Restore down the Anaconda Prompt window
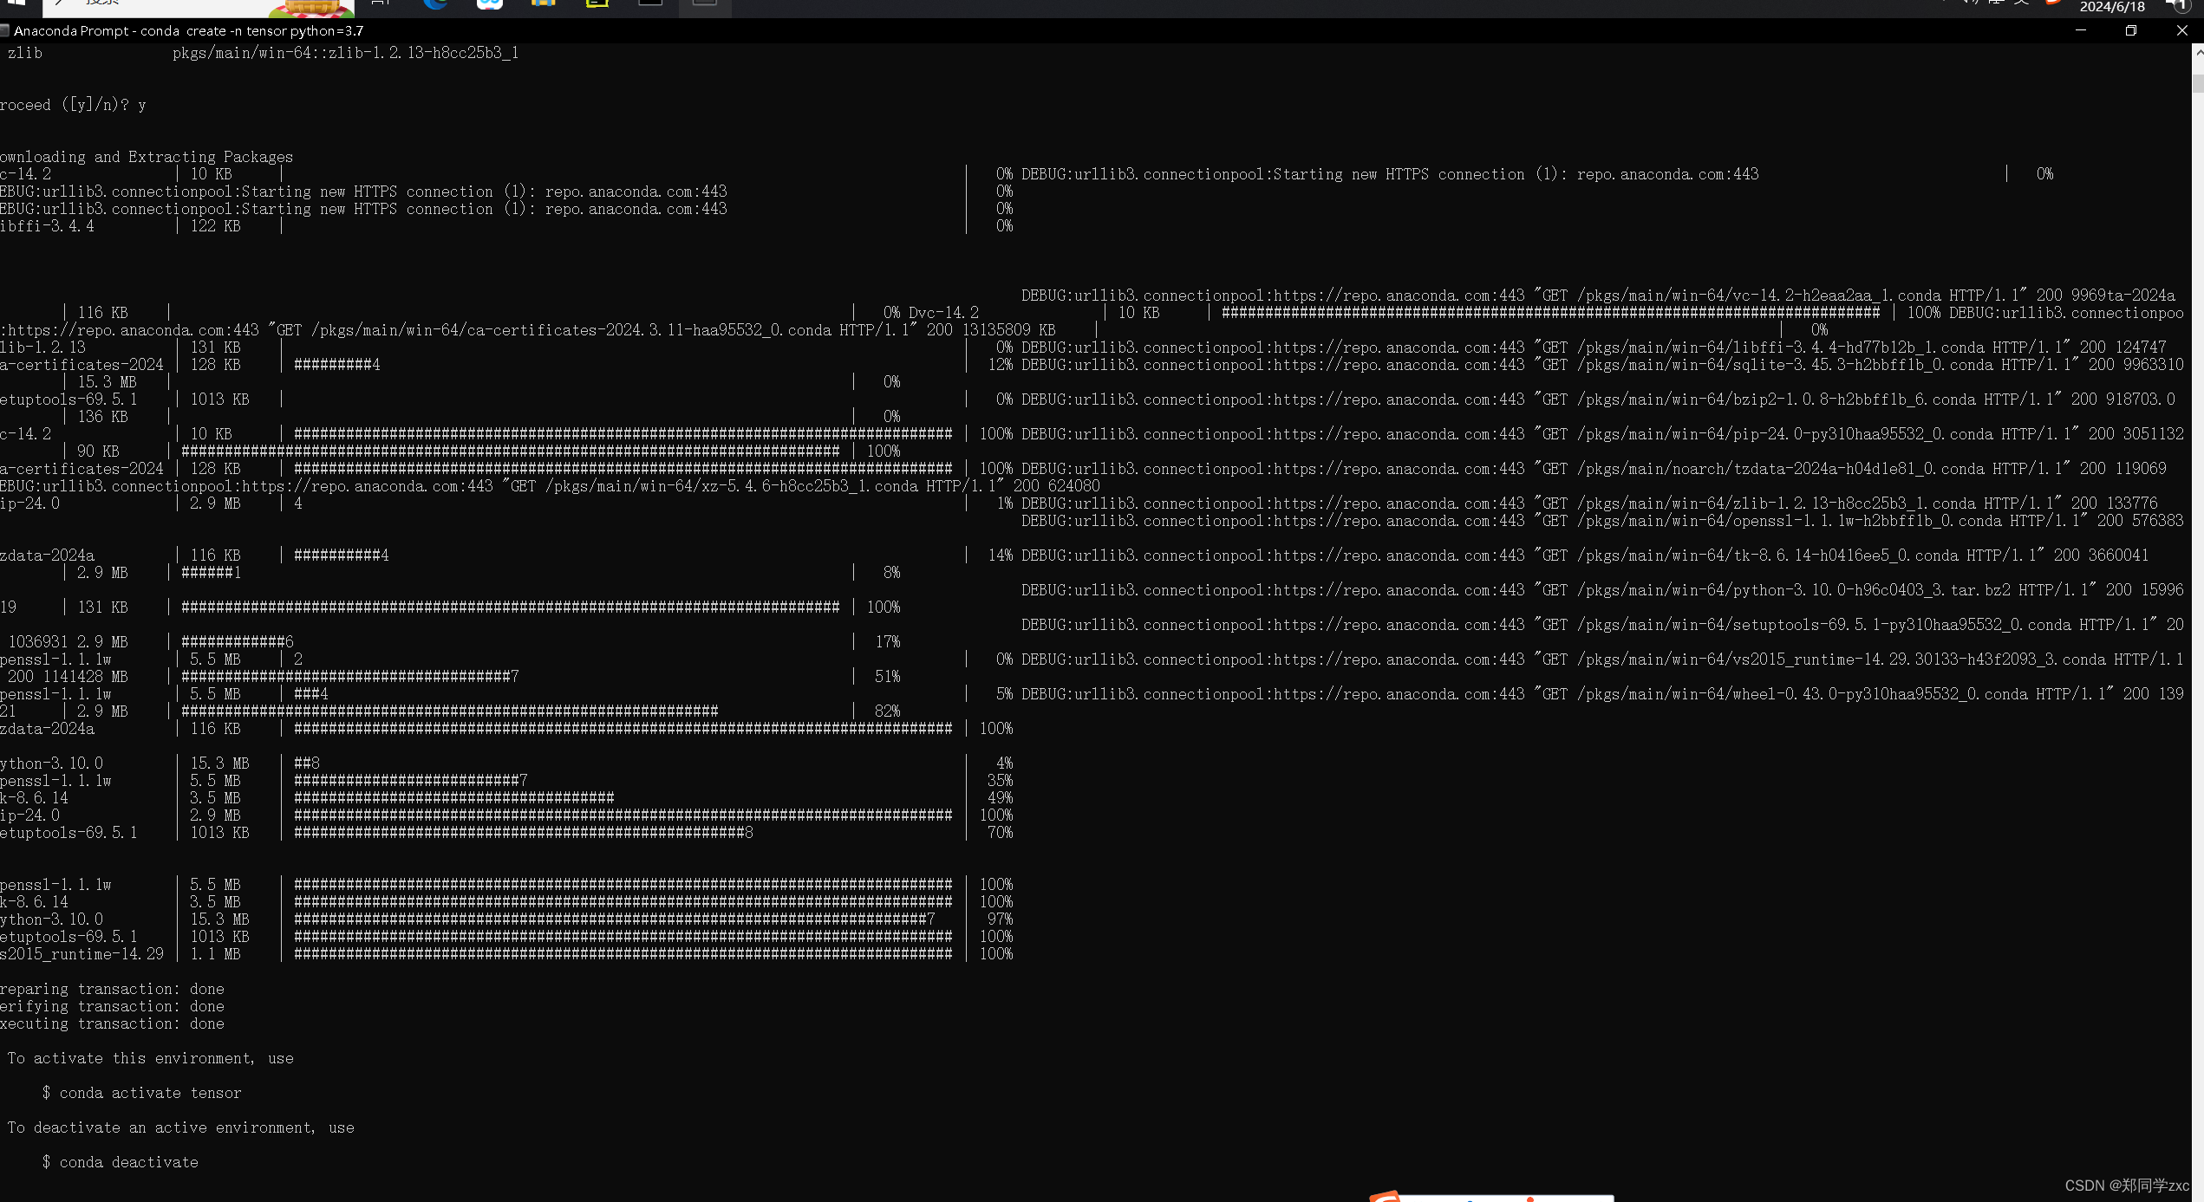Image resolution: width=2204 pixels, height=1202 pixels. [x=2131, y=30]
